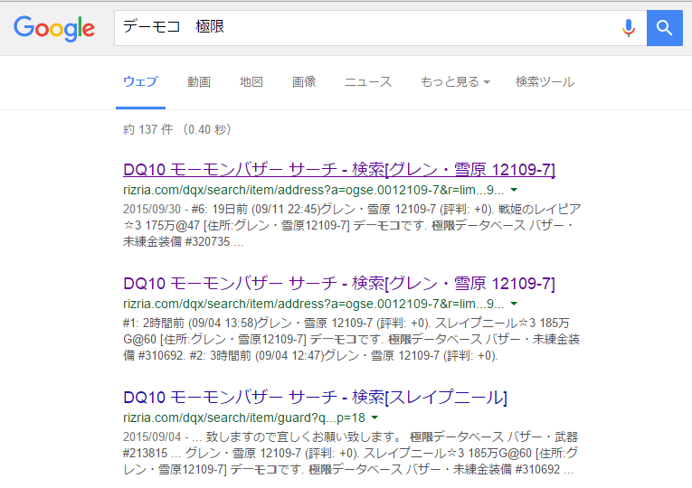Go to the 画像 tab
The height and width of the screenshot is (488, 692).
pos(304,82)
